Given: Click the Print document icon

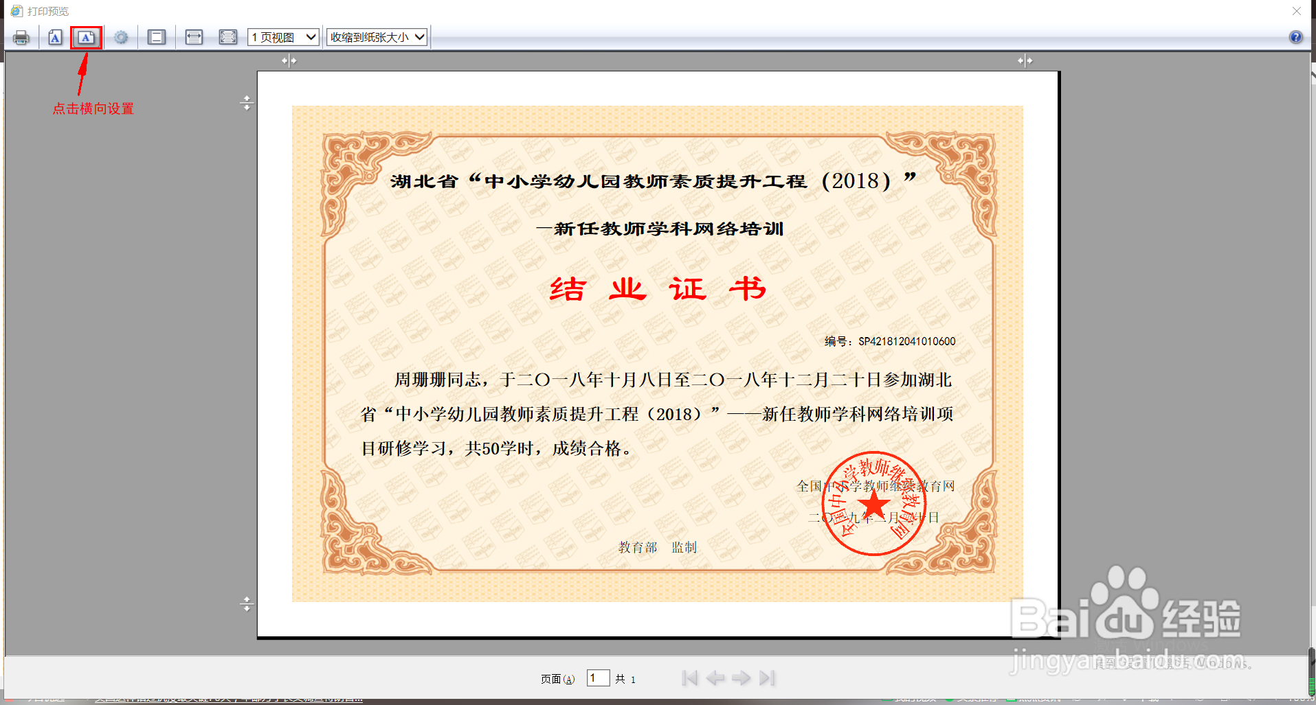Looking at the screenshot, I should [x=21, y=37].
